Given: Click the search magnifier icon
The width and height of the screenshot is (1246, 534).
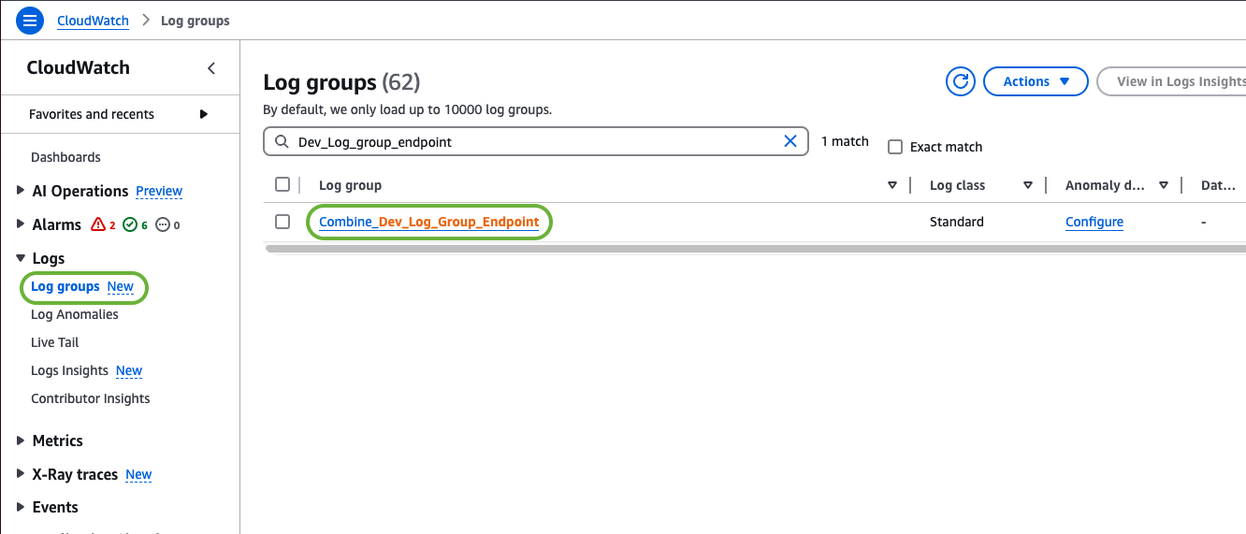Looking at the screenshot, I should (282, 142).
